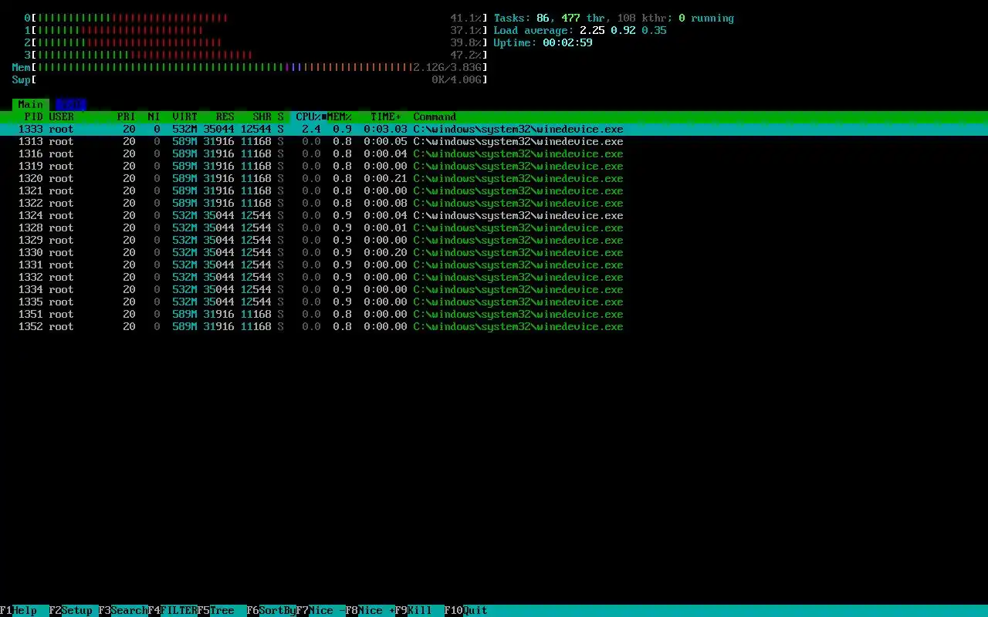988x617 pixels.
Task: Sort by TIME+ column header
Action: tap(386, 116)
